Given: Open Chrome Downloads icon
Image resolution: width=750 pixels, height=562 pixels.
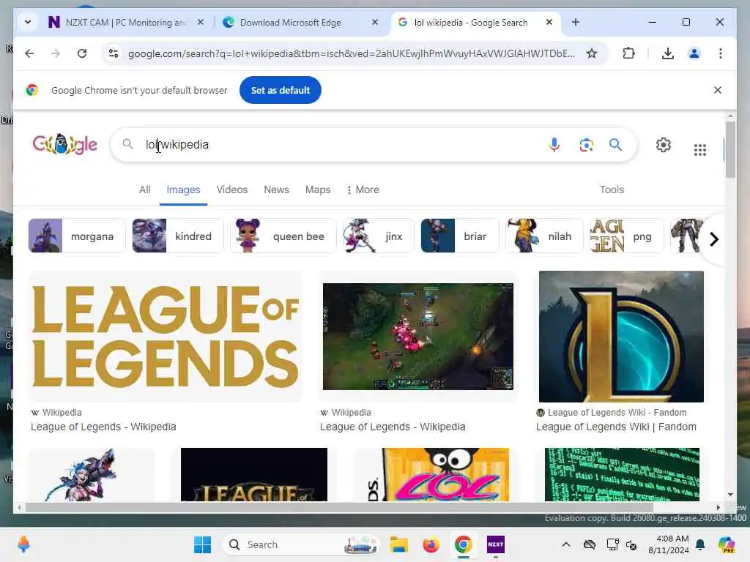Looking at the screenshot, I should (668, 53).
